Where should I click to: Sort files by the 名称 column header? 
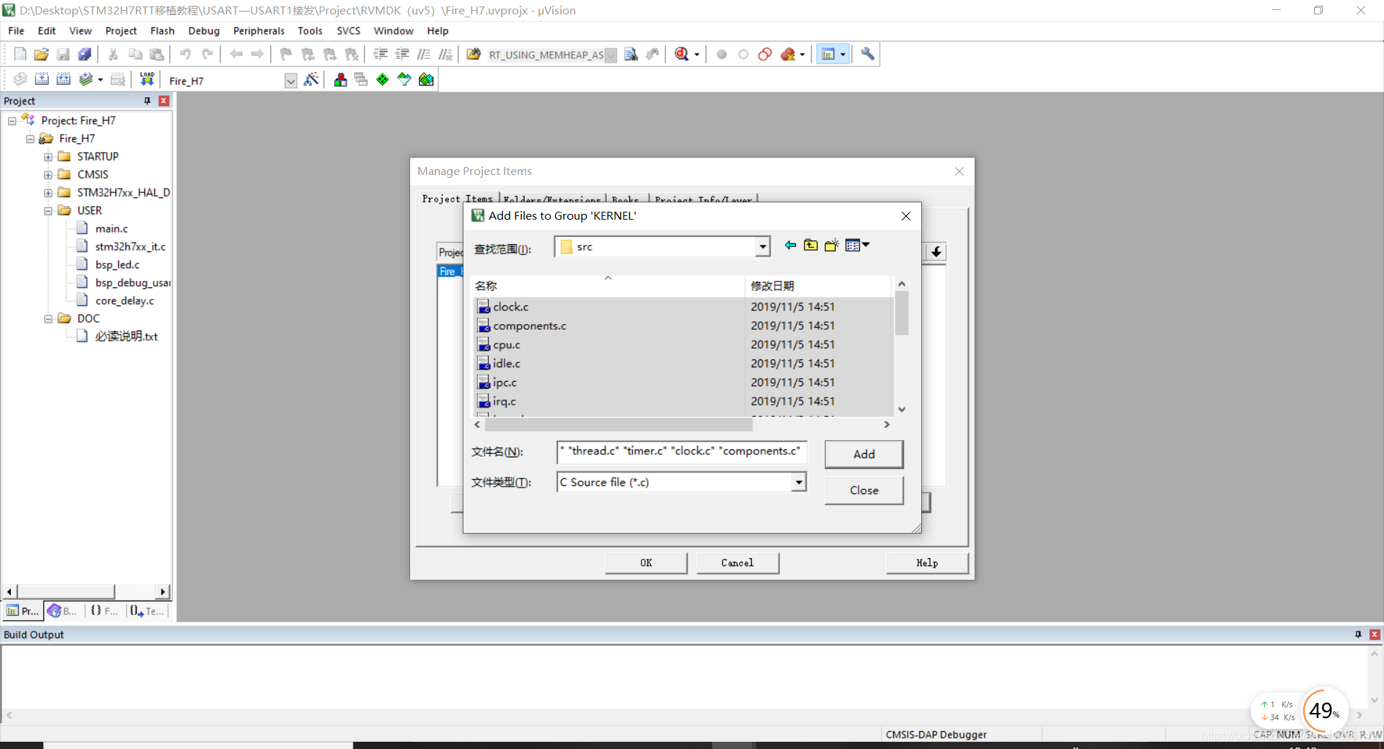click(608, 285)
